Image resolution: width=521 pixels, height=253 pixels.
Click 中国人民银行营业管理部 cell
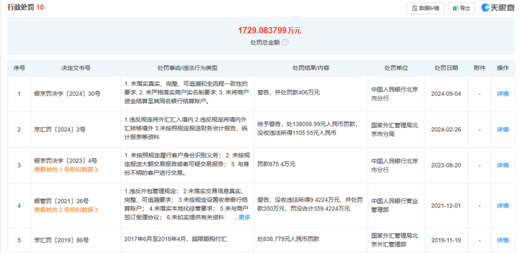click(395, 205)
